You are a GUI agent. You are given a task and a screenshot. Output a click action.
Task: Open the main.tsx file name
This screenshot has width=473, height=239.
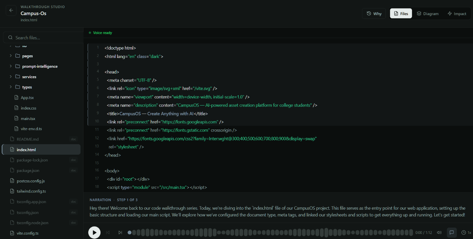28,119
